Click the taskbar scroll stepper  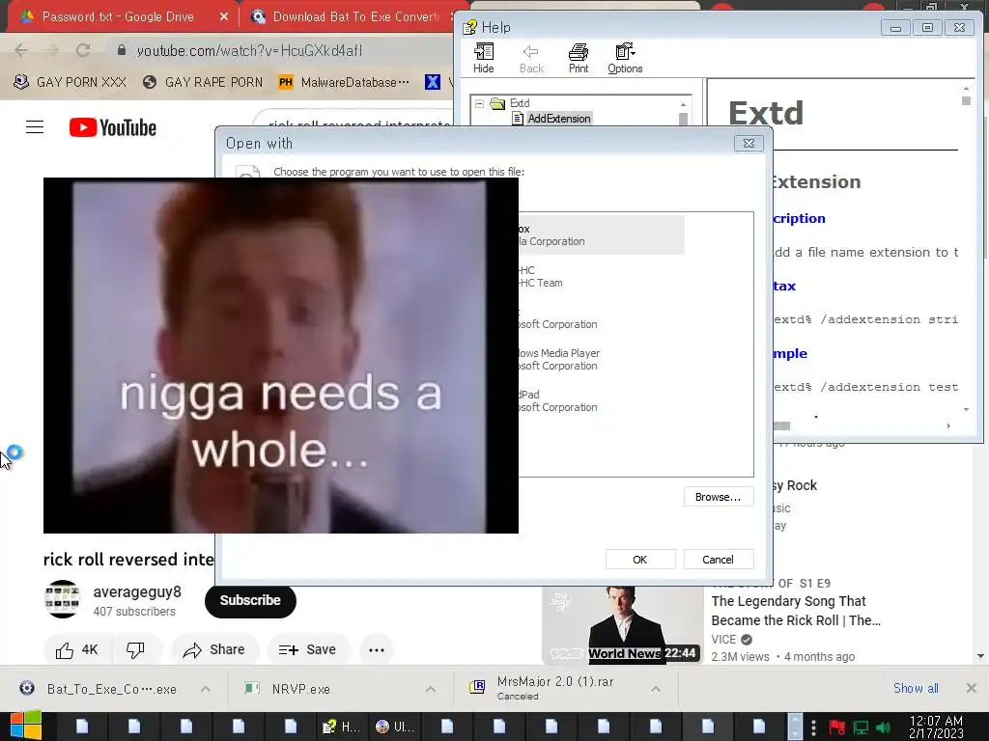796,727
